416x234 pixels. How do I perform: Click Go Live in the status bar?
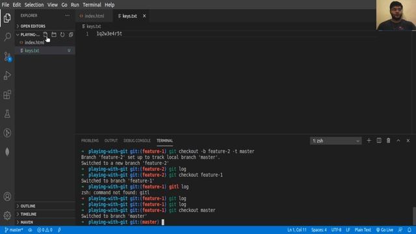(385, 230)
